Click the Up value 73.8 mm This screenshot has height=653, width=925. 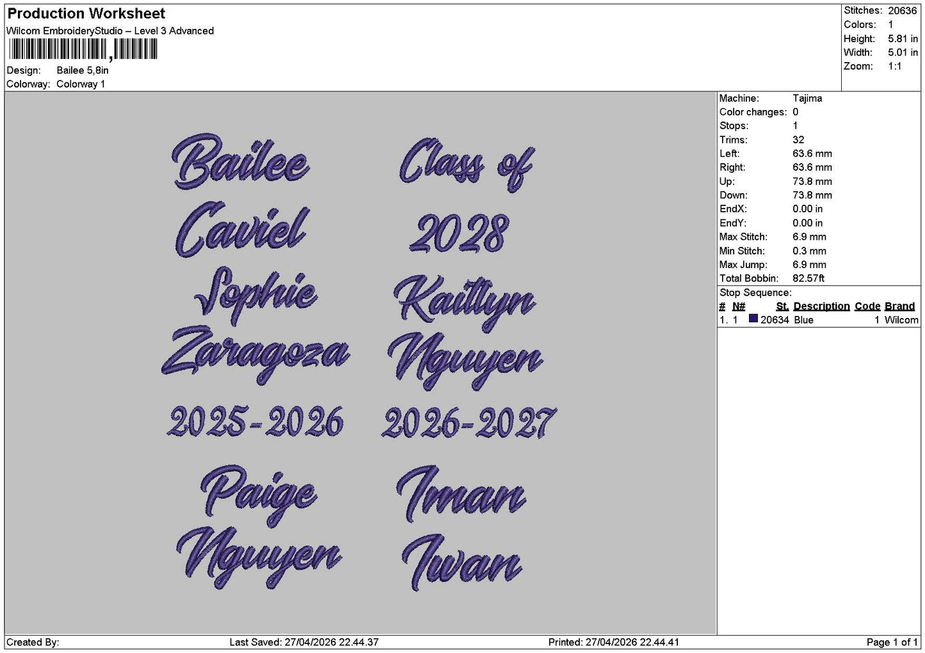812,182
